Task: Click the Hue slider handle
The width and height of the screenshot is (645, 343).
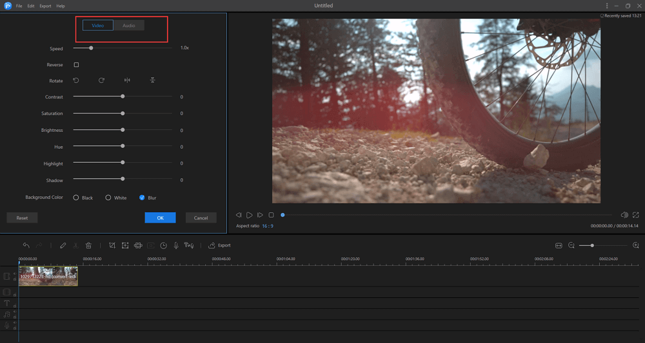Action: pyautogui.click(x=123, y=145)
